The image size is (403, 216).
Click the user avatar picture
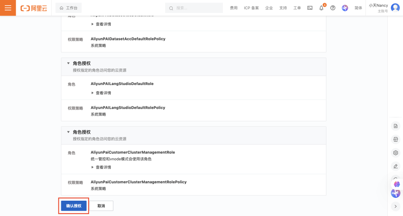[395, 8]
